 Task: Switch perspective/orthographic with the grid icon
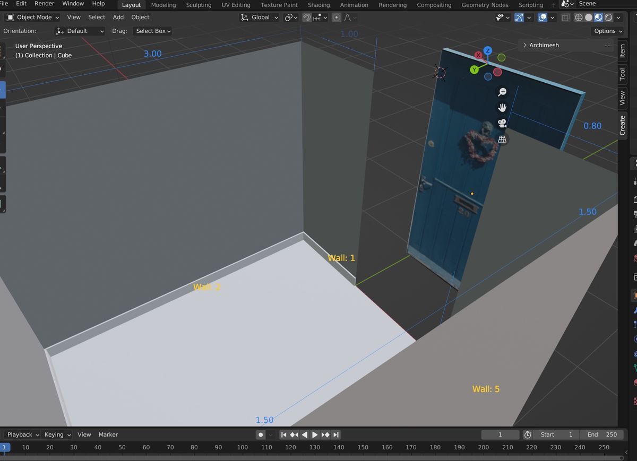502,139
